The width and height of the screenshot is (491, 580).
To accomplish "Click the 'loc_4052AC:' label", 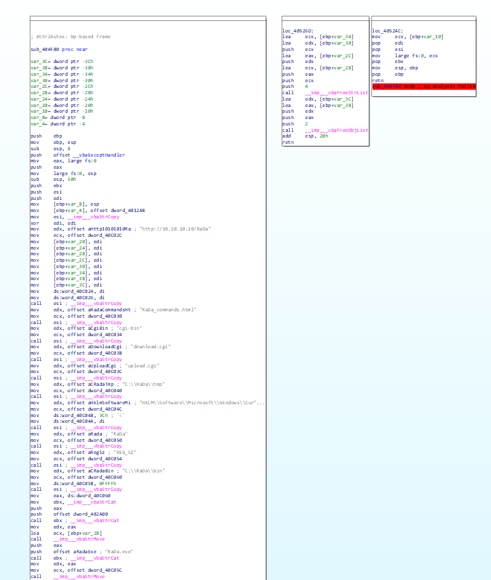I will [x=388, y=31].
